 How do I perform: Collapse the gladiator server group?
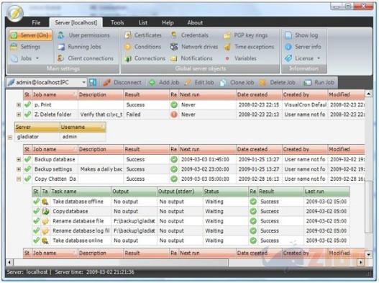(x=10, y=138)
